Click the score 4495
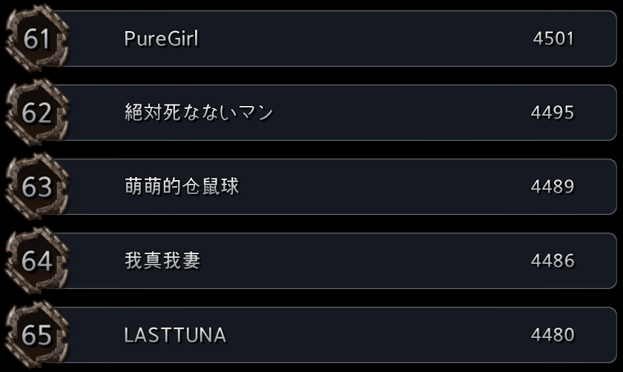Image resolution: width=623 pixels, height=372 pixels. pyautogui.click(x=553, y=113)
